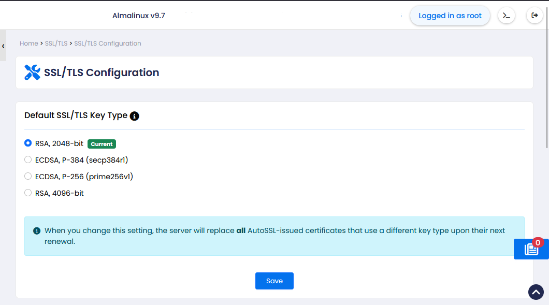Go to Home in breadcrumb
549x305 pixels.
point(28,43)
